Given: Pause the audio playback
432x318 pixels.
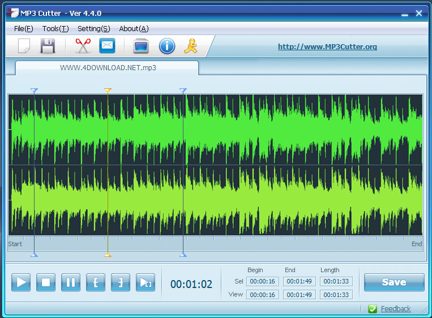Looking at the screenshot, I should click(71, 282).
